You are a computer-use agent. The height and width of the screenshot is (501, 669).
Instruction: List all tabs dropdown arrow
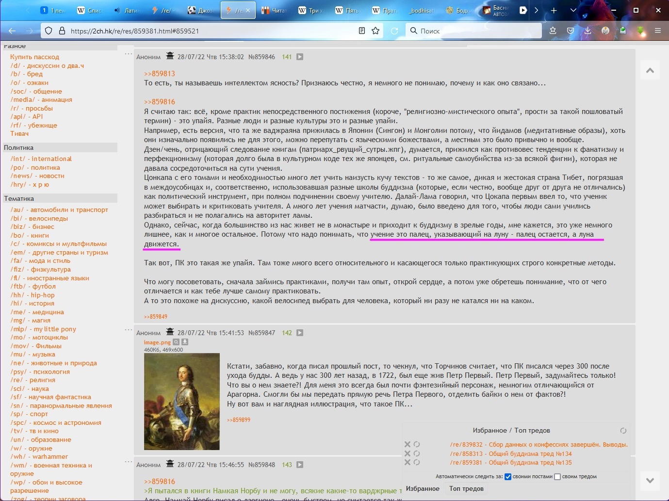573,10
